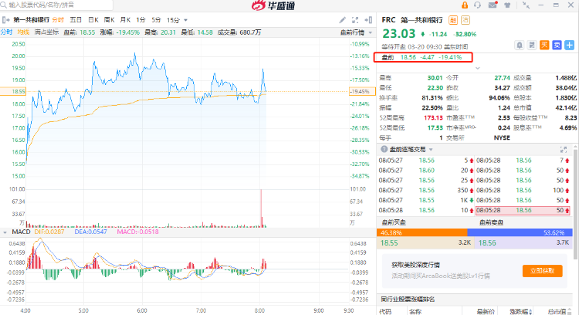The width and height of the screenshot is (579, 315).
Task: Toggle the 满占坐标 full-coordinate option
Action: tap(46, 32)
